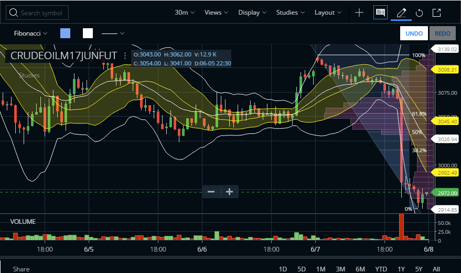461x273 pixels.
Task: Open the Fibonacci drawing tool dropdown
Action: point(30,33)
